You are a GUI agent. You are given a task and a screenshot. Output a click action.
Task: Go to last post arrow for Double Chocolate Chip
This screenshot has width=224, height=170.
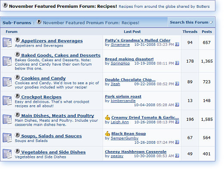(177, 84)
